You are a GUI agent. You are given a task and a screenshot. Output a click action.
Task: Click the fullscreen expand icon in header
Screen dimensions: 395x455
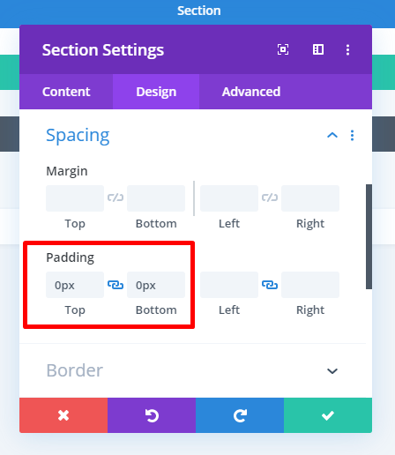[283, 49]
